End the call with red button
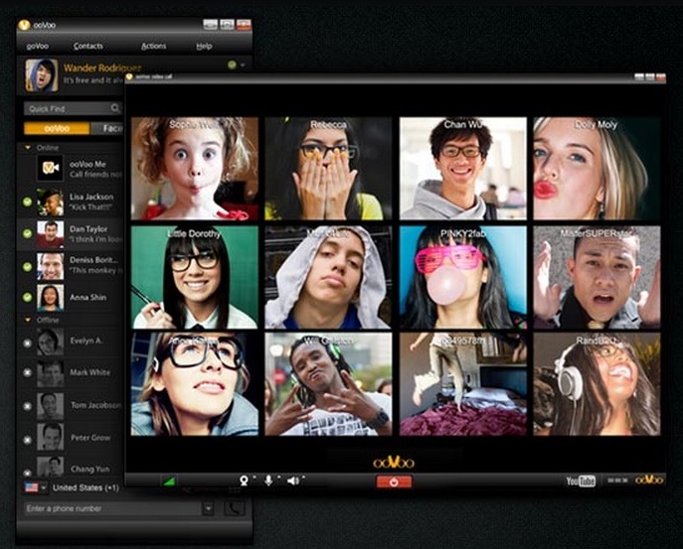Screen dimensions: 683x549 click(x=394, y=482)
